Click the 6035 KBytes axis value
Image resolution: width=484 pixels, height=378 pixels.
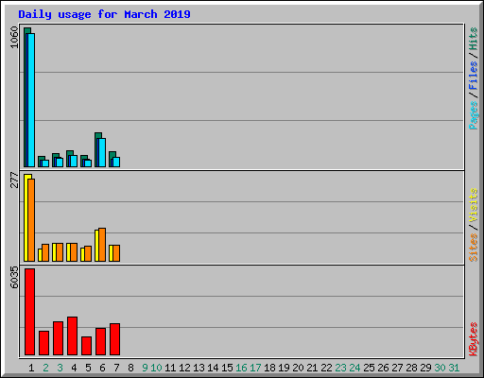point(14,278)
